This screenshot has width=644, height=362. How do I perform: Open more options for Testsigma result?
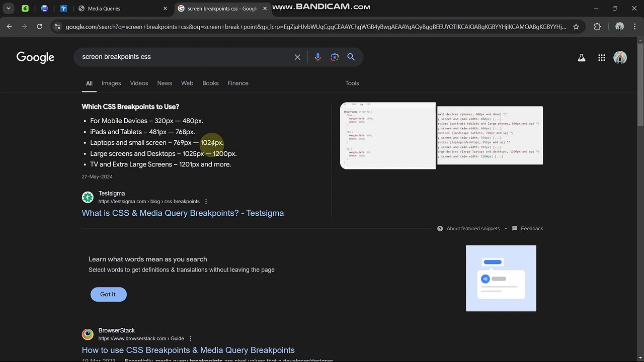coord(206,202)
